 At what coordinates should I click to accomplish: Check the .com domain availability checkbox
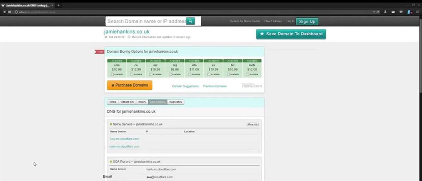click(112, 74)
